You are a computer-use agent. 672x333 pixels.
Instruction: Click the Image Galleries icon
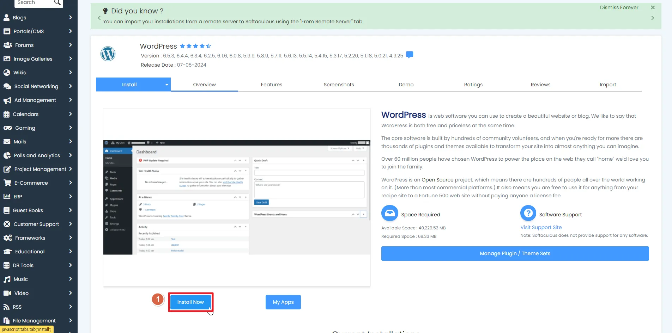tap(7, 59)
